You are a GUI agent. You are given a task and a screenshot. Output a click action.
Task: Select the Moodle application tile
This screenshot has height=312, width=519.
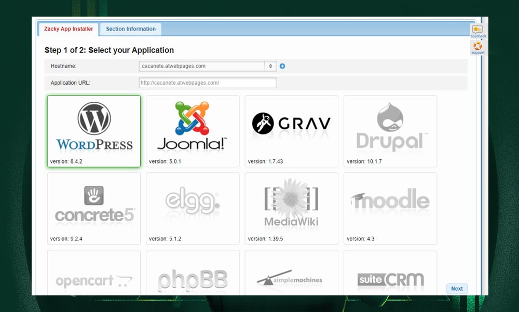[x=390, y=208]
